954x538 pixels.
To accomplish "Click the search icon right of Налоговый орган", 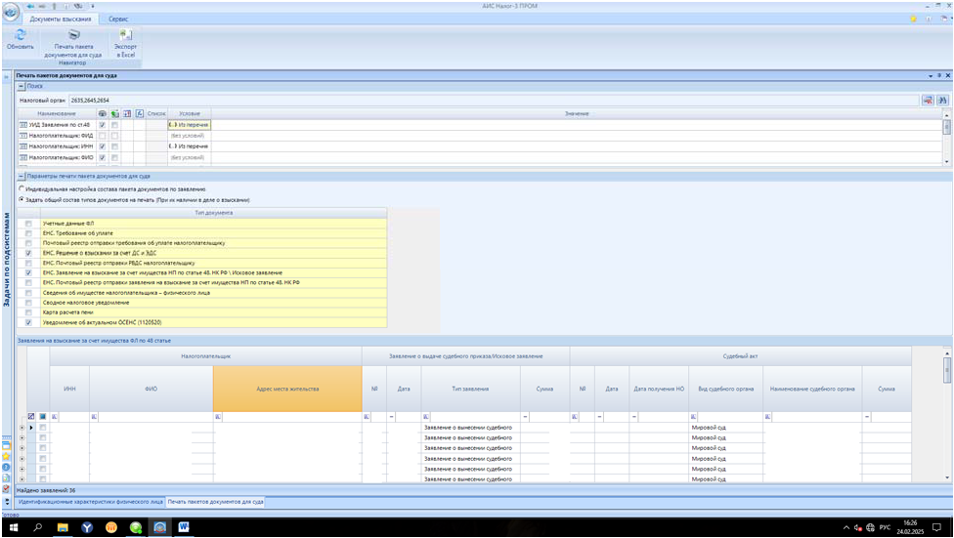I will [x=943, y=100].
